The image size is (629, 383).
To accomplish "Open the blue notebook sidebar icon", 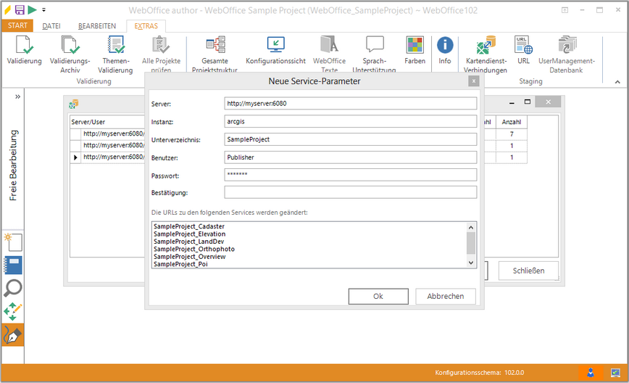I will (13, 265).
